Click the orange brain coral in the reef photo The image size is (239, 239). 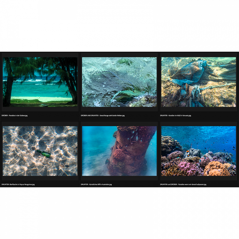tap(217, 169)
